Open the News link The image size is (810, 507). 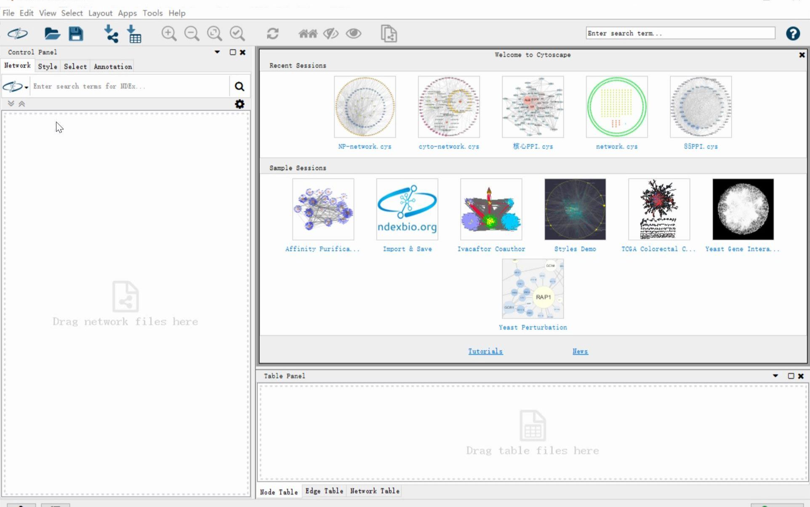coord(580,351)
